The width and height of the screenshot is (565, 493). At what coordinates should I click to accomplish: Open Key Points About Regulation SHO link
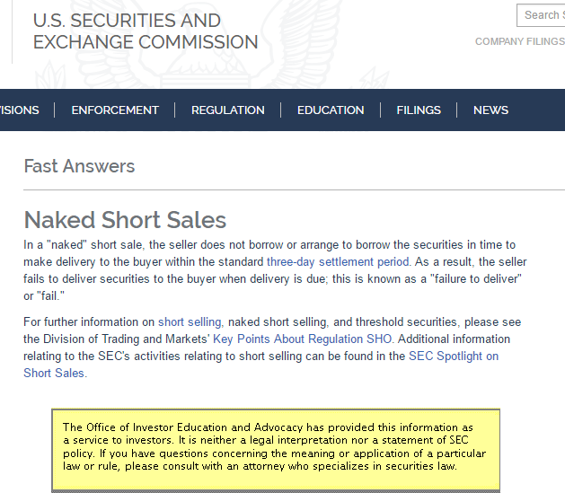(x=302, y=339)
